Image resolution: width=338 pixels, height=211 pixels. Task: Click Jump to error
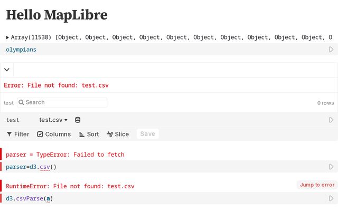[317, 185]
